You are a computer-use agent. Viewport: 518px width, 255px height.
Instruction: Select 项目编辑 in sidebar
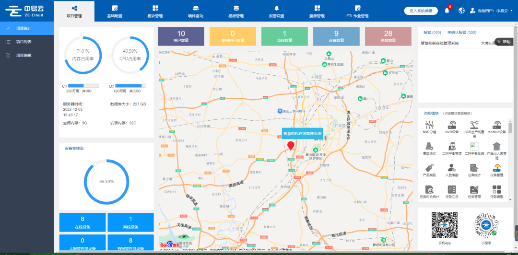[27, 55]
